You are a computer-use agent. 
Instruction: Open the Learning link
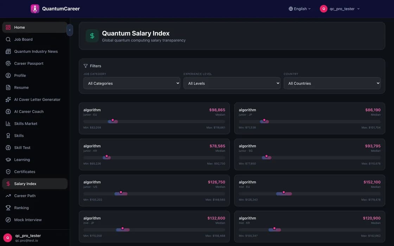tap(35, 160)
